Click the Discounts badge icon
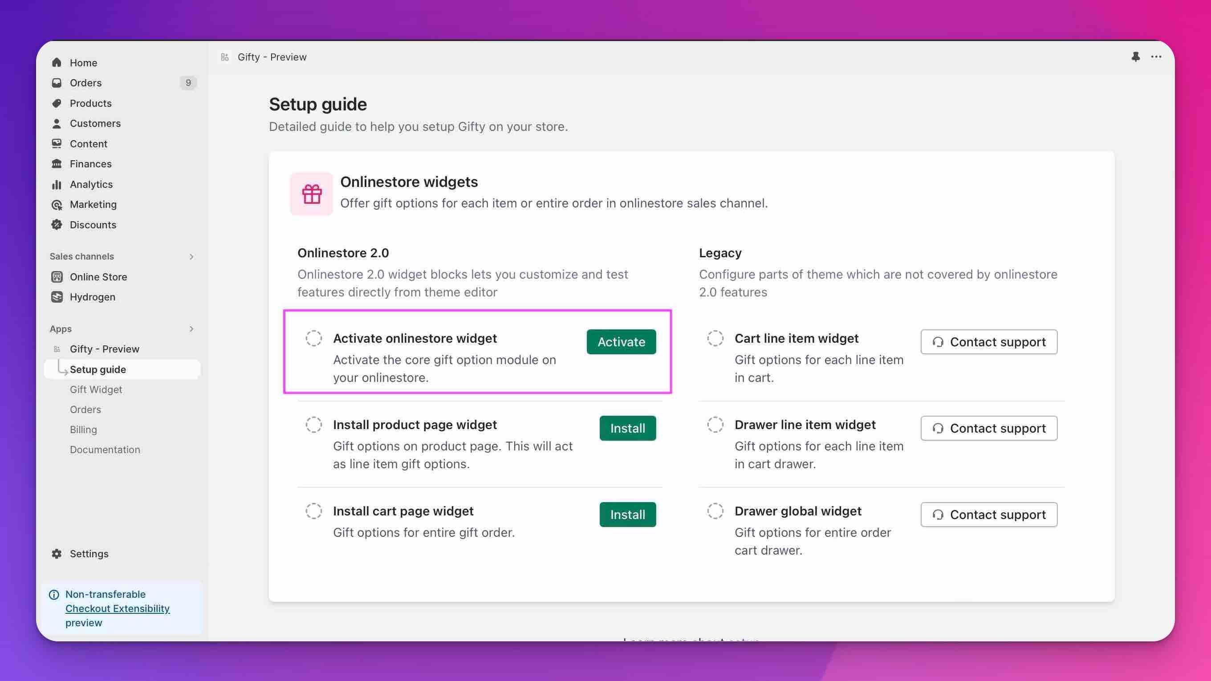This screenshot has height=681, width=1211. point(57,225)
